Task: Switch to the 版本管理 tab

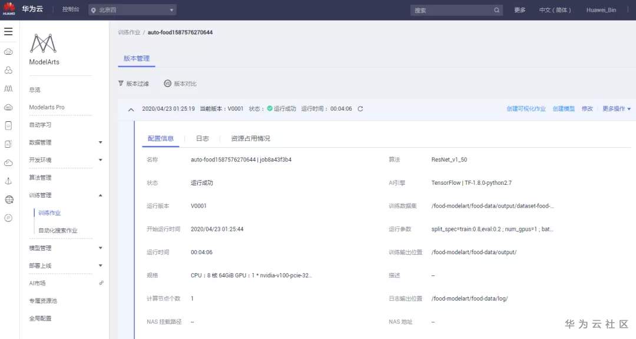Action: [137, 58]
